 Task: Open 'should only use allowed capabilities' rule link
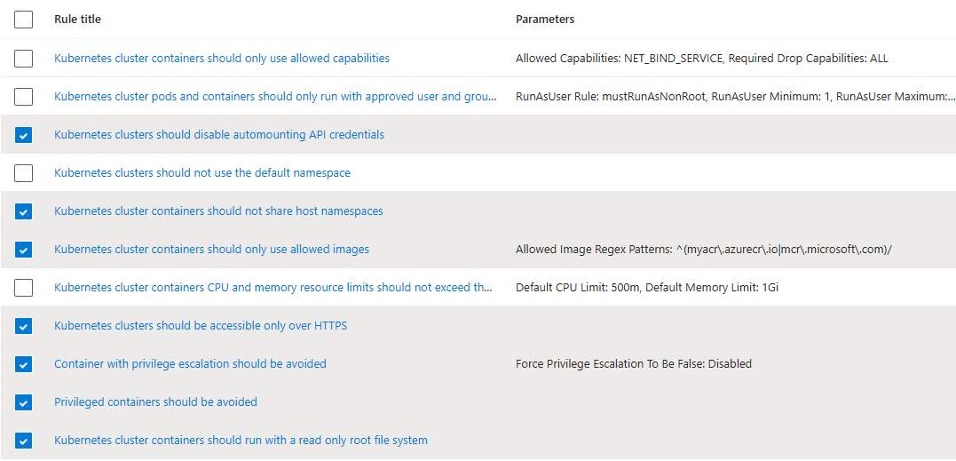pos(222,59)
